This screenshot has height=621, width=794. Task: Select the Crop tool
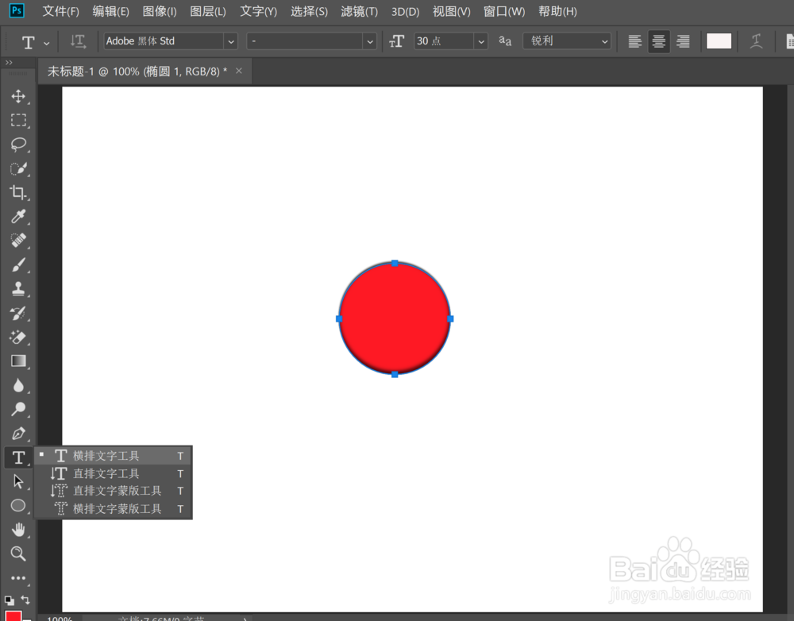point(18,192)
